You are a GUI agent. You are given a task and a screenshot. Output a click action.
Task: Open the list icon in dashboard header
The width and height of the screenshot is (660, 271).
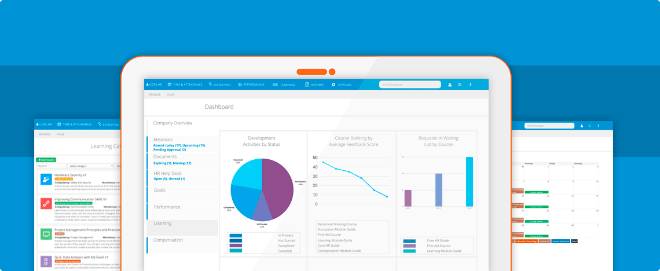[x=459, y=85]
